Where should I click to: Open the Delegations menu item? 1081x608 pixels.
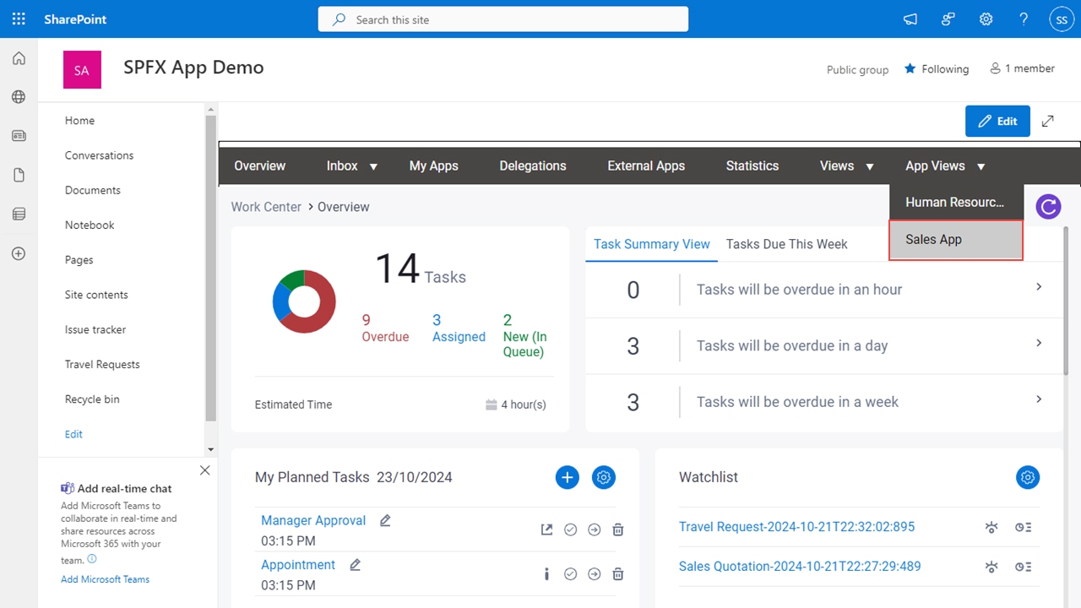pyautogui.click(x=533, y=166)
